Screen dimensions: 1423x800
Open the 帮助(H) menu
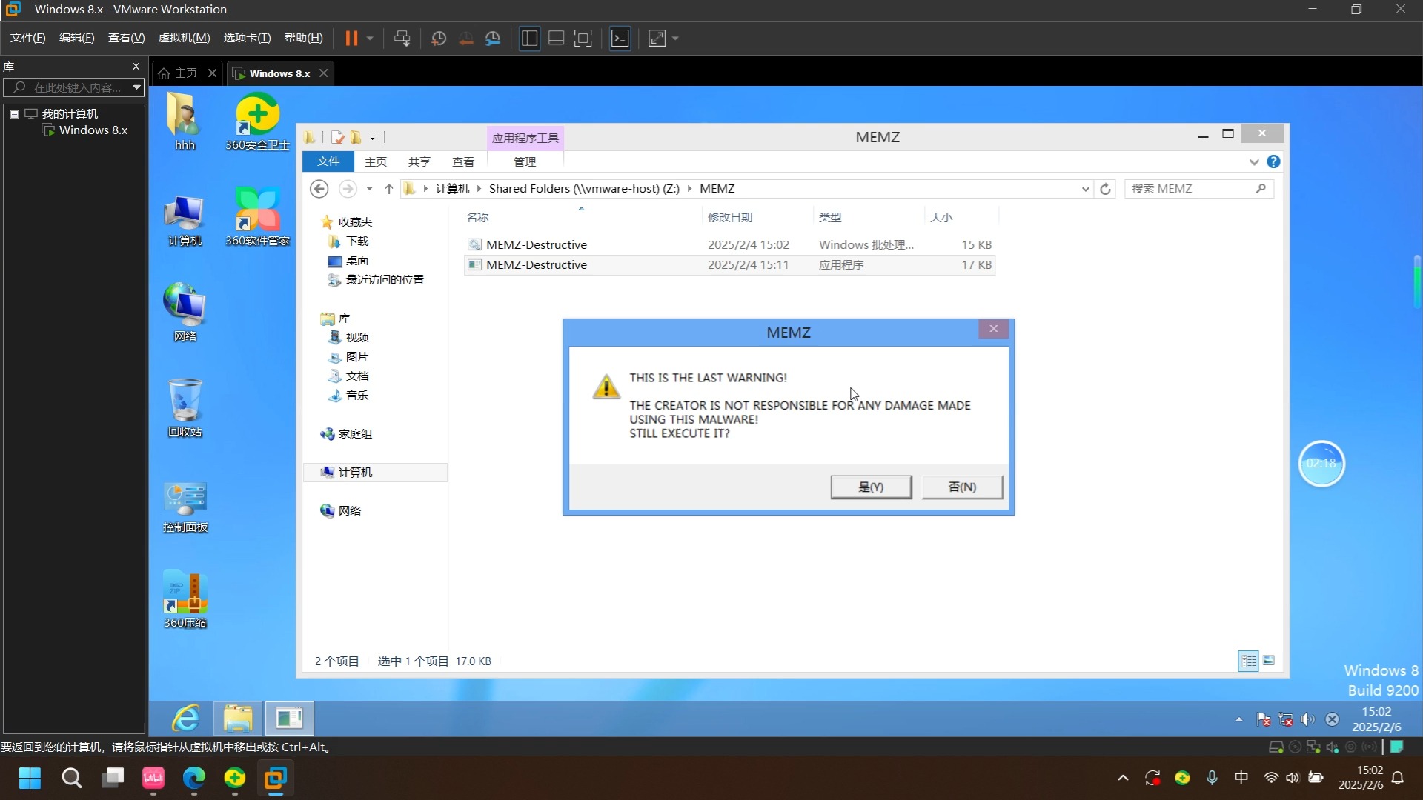304,38
